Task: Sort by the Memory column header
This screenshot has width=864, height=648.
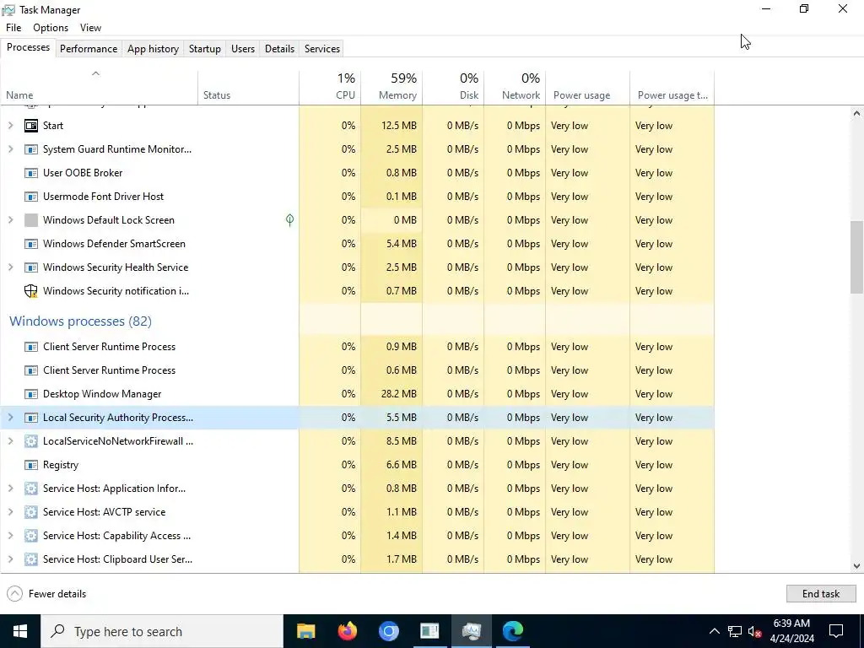Action: (391, 88)
